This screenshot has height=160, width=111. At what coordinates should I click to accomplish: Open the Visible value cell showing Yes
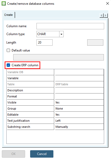click(80, 102)
